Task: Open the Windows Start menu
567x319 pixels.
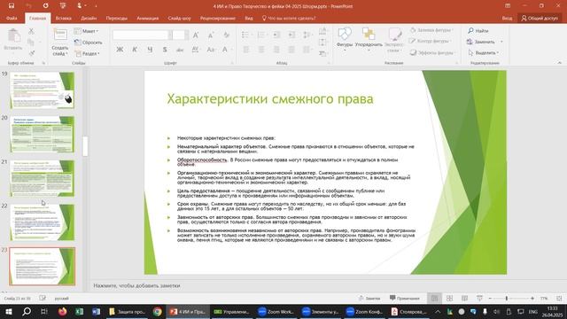Action: 8,311
